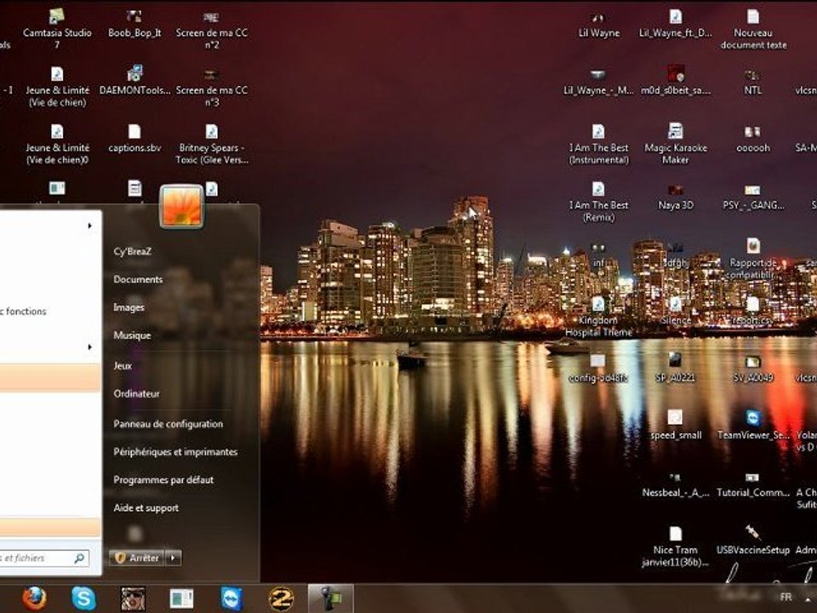Click the Arrêter shutdown button
Screen dimensions: 817x613
138,558
